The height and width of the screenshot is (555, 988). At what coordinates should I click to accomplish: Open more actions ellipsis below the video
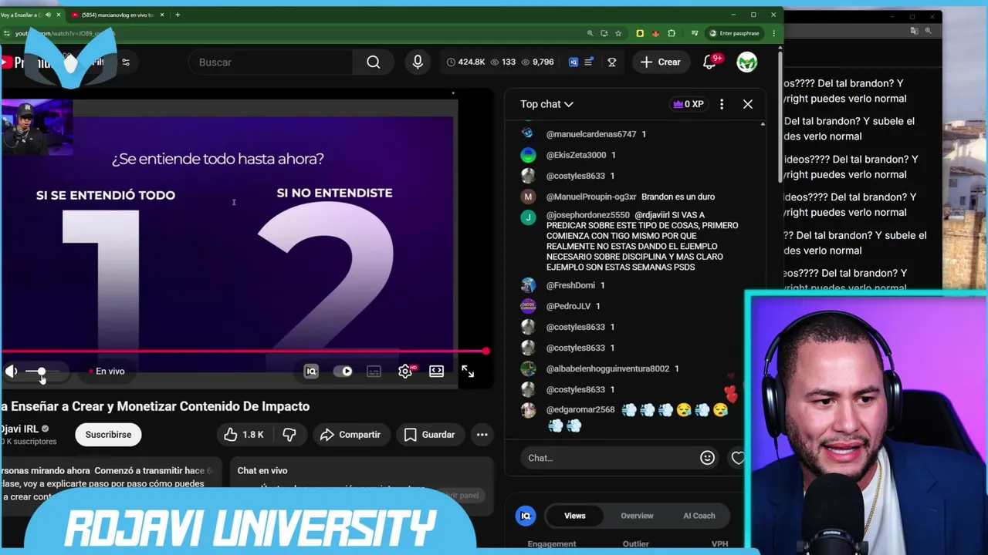[x=482, y=435]
